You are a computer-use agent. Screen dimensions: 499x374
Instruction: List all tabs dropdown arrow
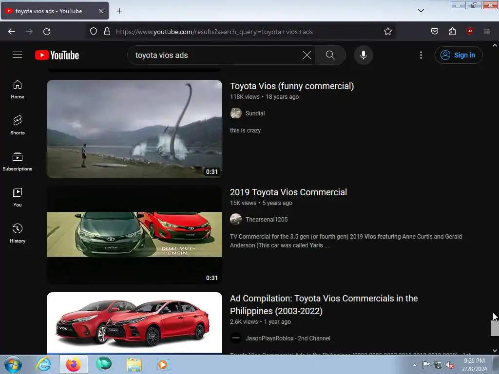(421, 11)
